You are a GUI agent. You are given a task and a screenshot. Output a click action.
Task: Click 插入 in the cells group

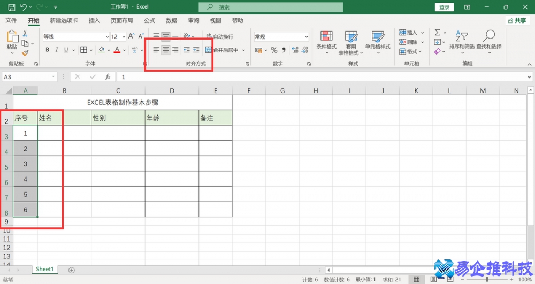pos(411,33)
